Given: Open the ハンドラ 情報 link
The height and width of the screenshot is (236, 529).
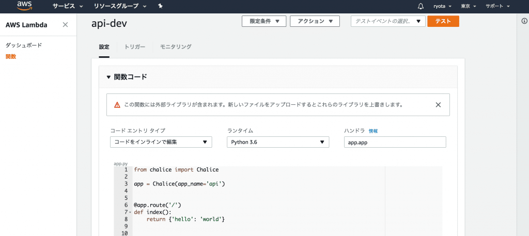Looking at the screenshot, I should pos(373,131).
